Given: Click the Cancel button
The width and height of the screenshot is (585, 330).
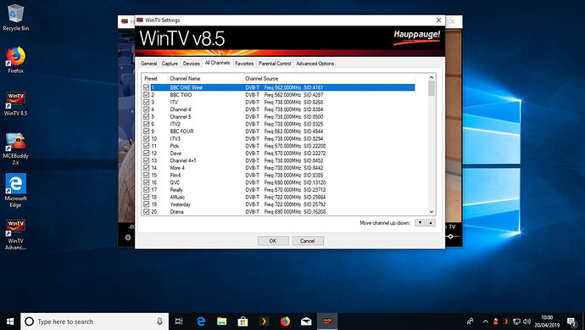Looking at the screenshot, I should coord(308,241).
